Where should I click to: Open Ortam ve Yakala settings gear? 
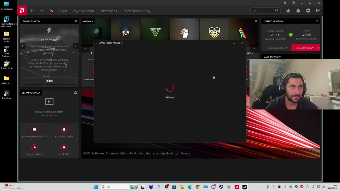click(76, 93)
